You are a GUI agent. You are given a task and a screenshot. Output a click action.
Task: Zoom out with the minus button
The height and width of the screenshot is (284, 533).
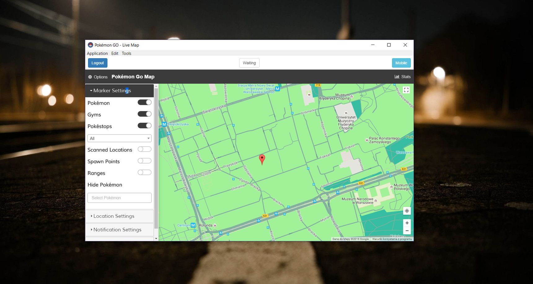coord(407,231)
